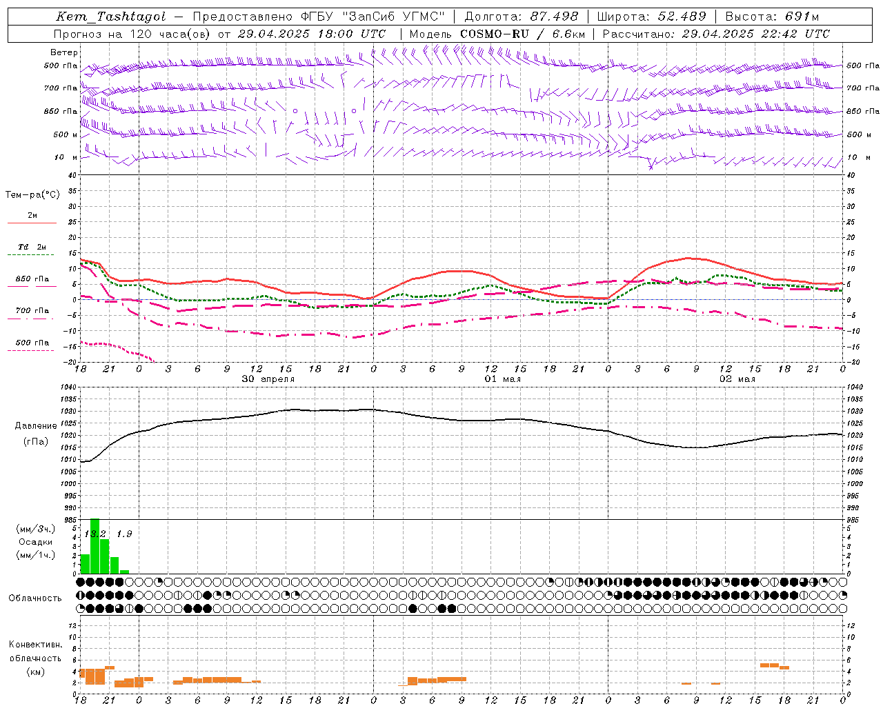Click the (мм/3ч.) precipitation unit label
This screenshot has height=706, width=883.
point(36,529)
